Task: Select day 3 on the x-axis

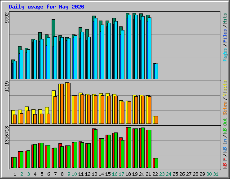Action: tap(28, 174)
